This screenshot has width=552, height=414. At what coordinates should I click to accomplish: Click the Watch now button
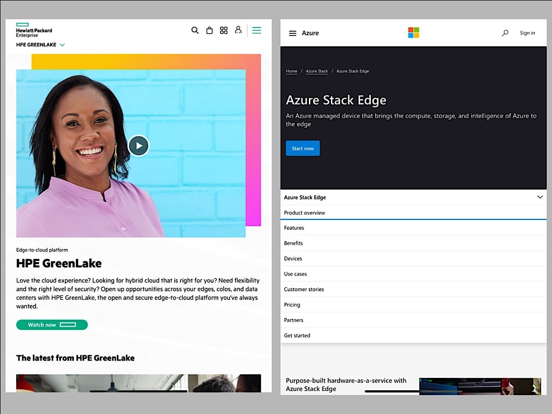pyautogui.click(x=52, y=325)
